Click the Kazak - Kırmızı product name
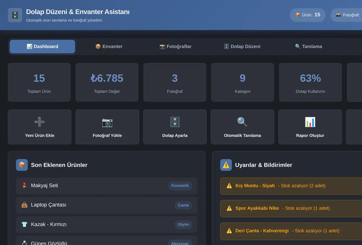This screenshot has height=245, width=362. pyautogui.click(x=49, y=224)
